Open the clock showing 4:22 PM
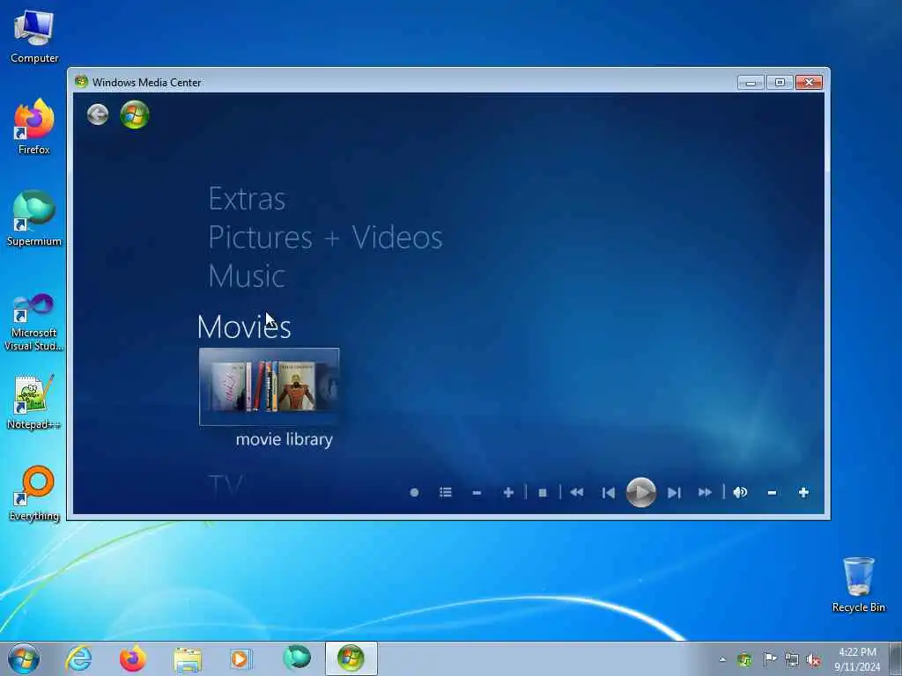 [x=857, y=659]
